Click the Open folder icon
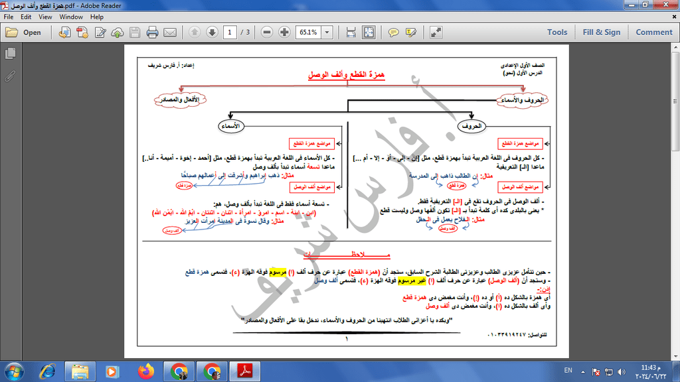The height and width of the screenshot is (382, 680). 12,32
